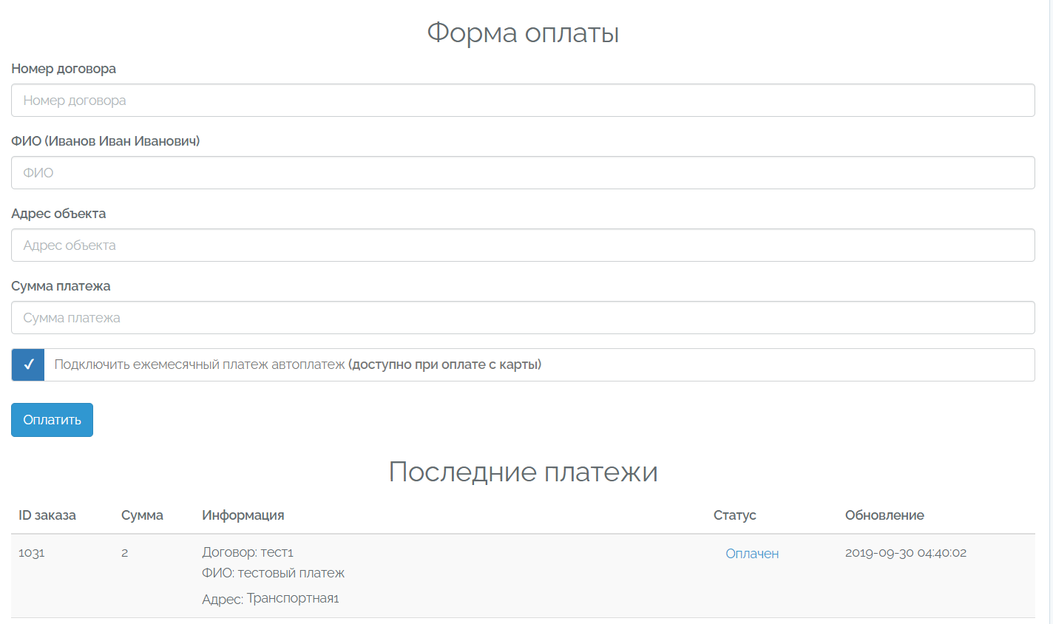Click the Сумма column header
This screenshot has width=1053, height=624.
click(x=142, y=515)
